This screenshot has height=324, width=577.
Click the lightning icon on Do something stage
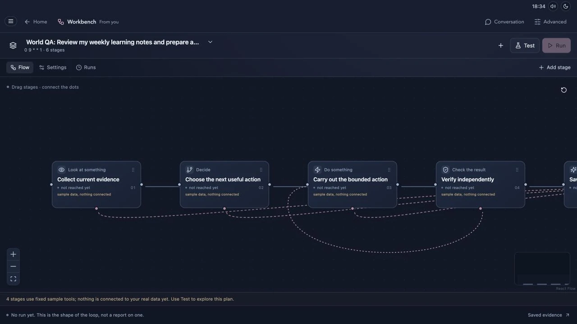coord(317,170)
